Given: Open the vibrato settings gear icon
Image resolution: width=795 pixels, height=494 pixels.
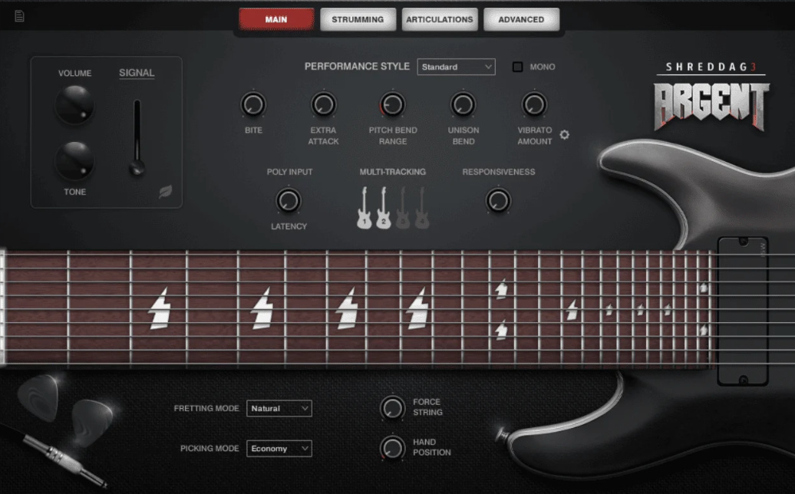Looking at the screenshot, I should pos(564,135).
